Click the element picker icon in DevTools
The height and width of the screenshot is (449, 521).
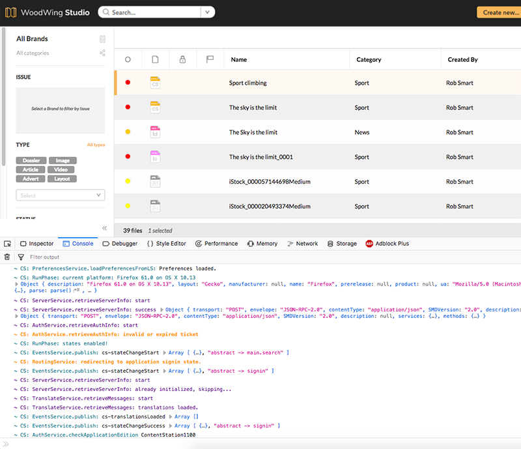[8, 244]
